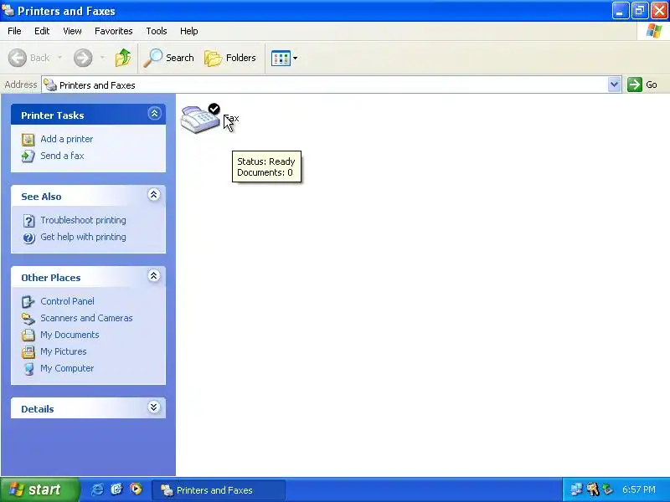Click the Control Panel icon
Screen dimensions: 670x502
click(x=28, y=302)
